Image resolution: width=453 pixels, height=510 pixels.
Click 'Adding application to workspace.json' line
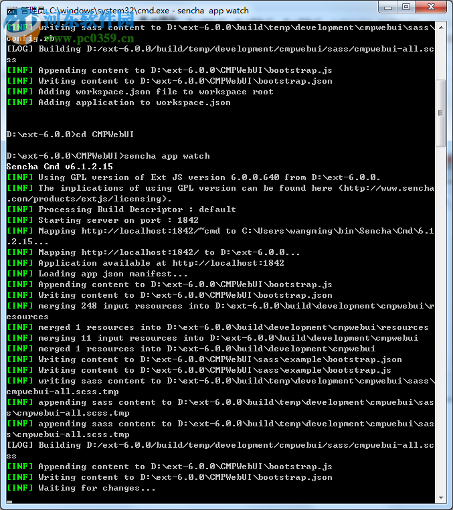(x=118, y=102)
